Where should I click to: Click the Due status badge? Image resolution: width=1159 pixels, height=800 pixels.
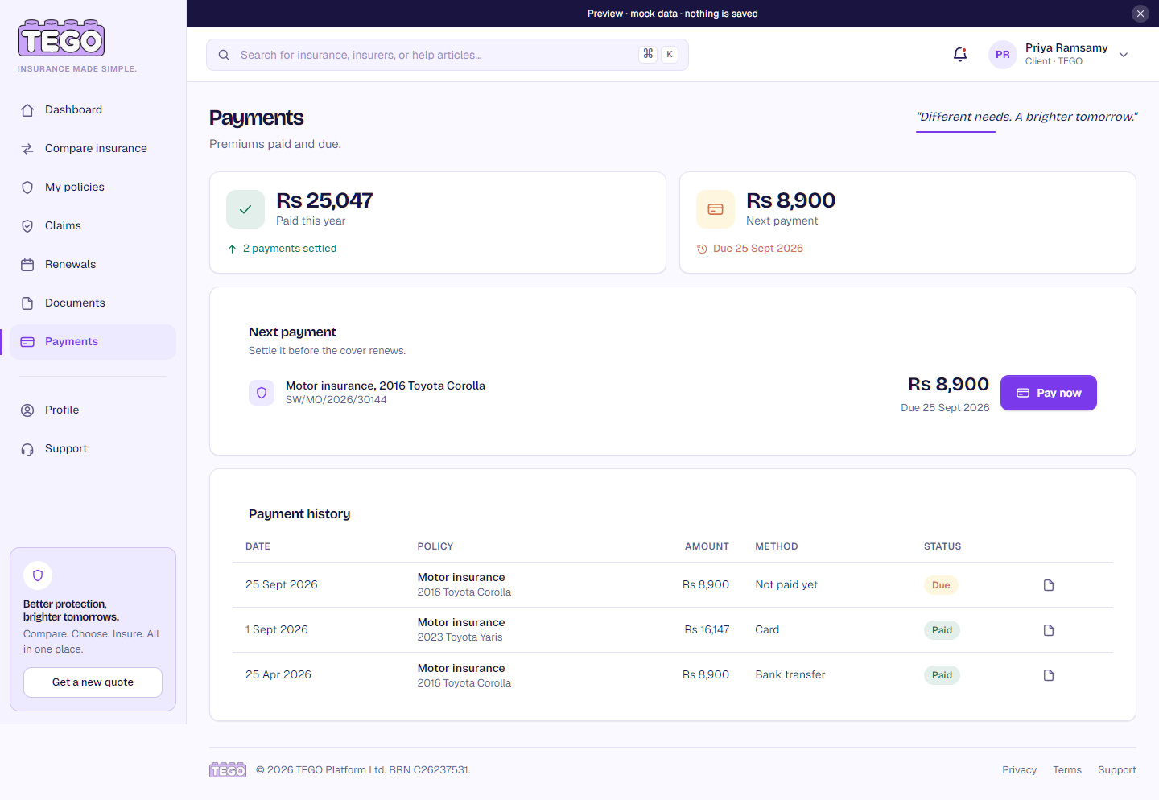941,585
